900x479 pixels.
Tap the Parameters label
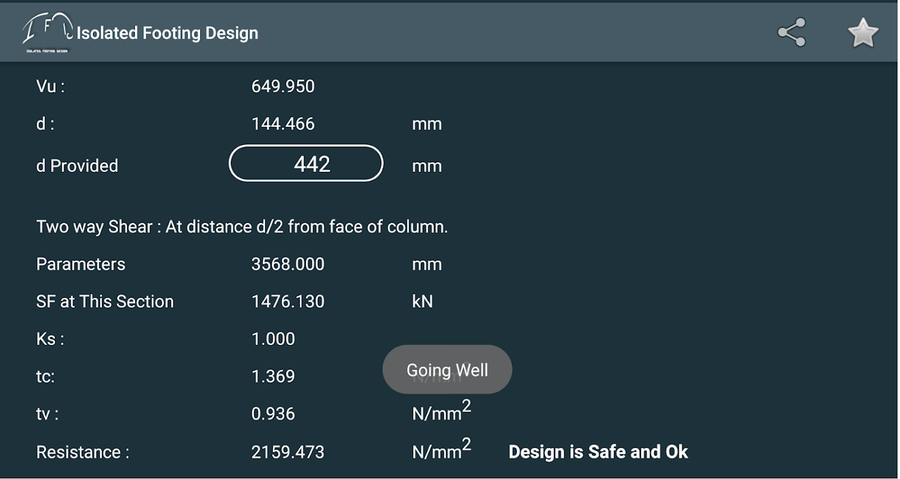pos(81,264)
